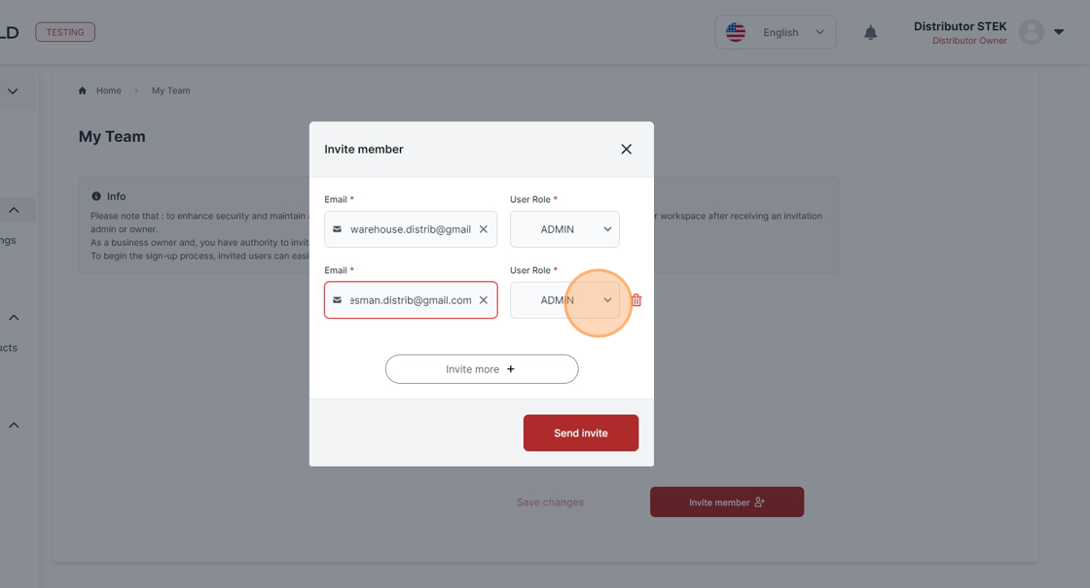Click the Info icon in notice box

96,196
